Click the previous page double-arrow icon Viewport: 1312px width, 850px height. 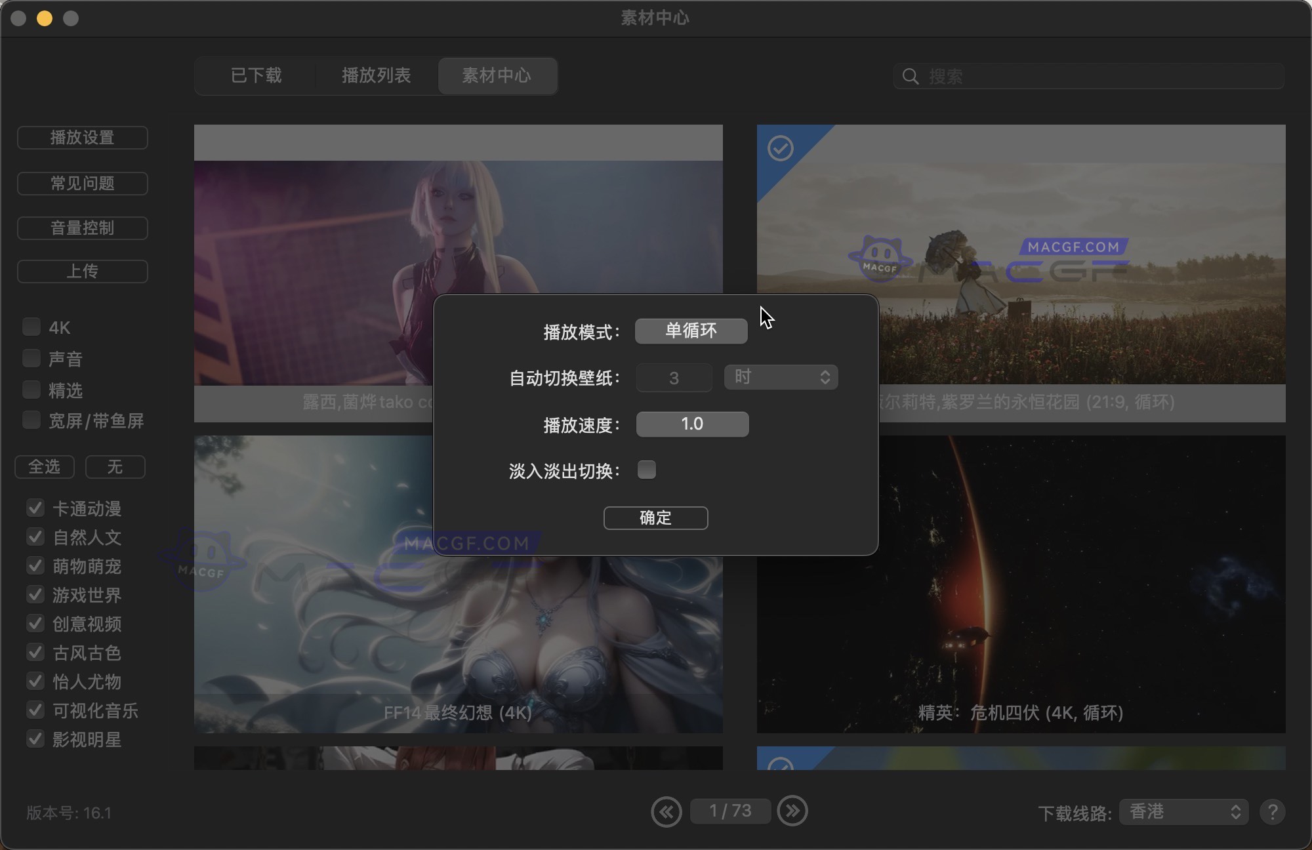(666, 811)
